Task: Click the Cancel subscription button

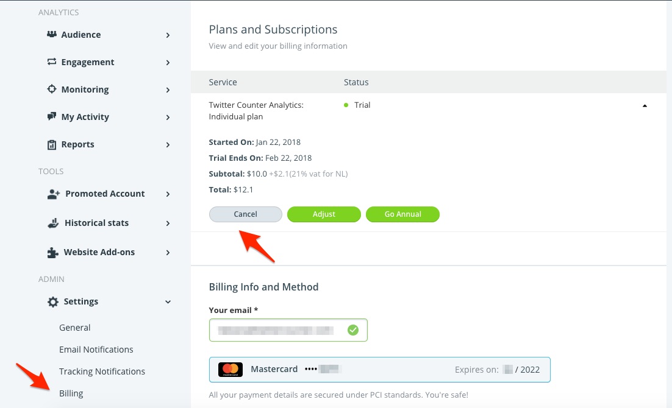Action: (246, 214)
